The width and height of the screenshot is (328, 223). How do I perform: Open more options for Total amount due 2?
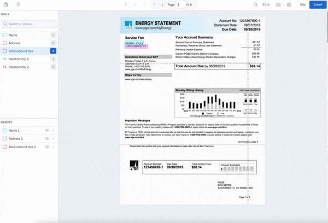54,147
